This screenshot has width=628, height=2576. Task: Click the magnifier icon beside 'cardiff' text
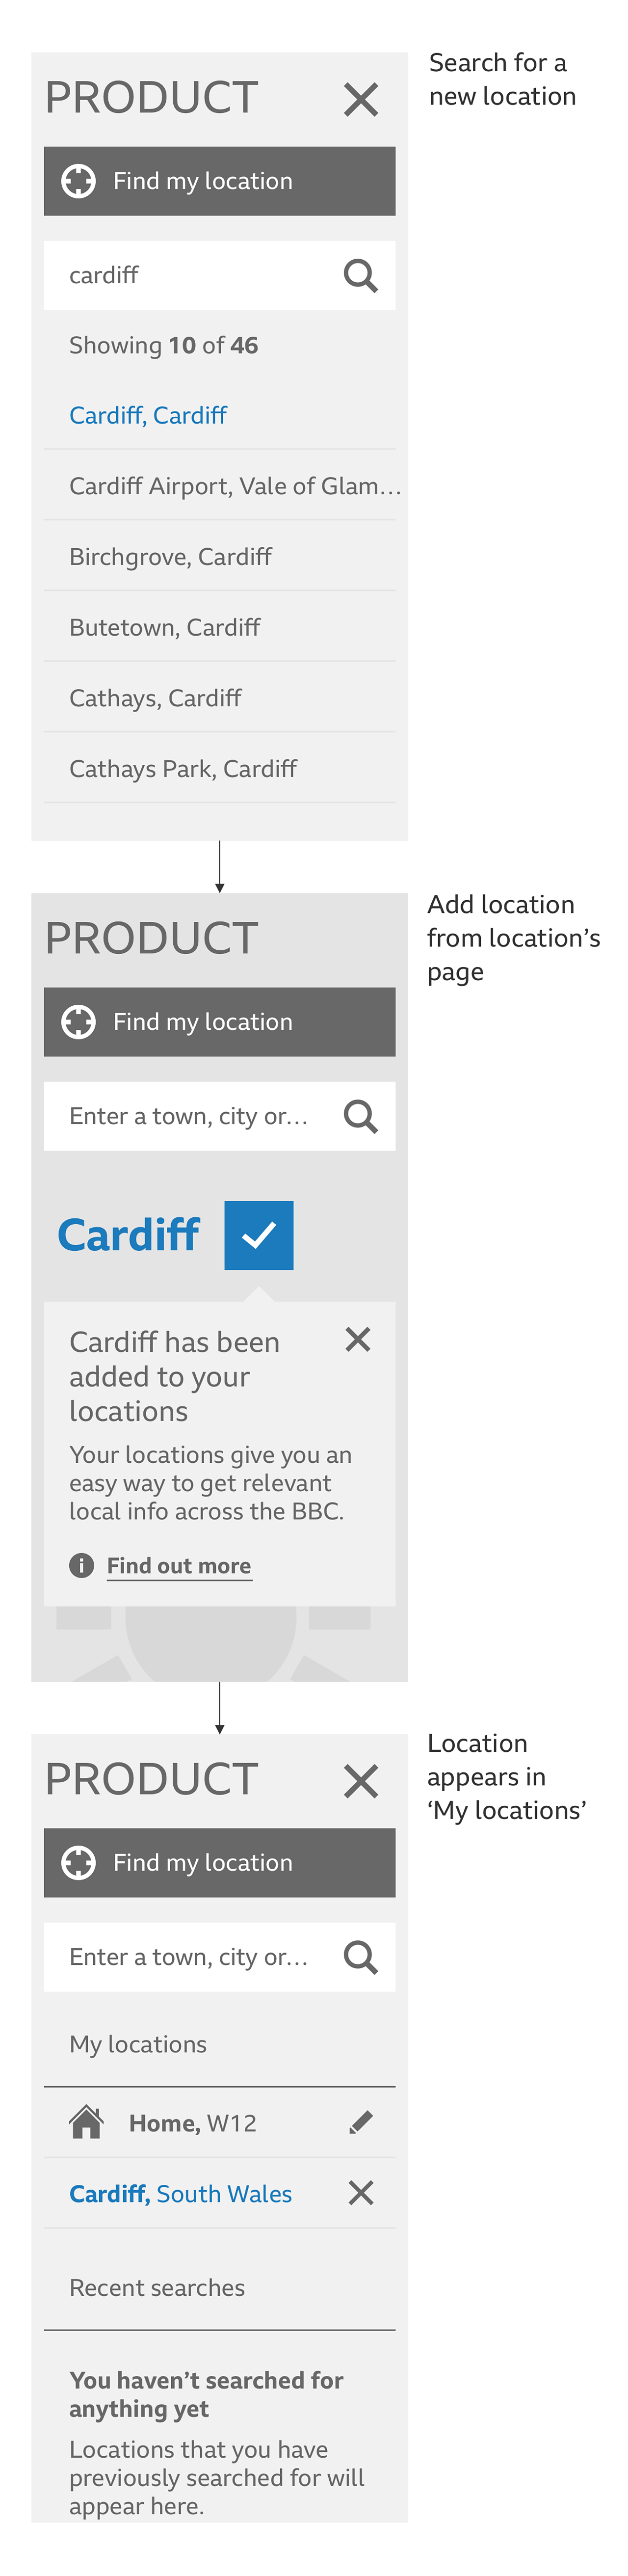360,274
